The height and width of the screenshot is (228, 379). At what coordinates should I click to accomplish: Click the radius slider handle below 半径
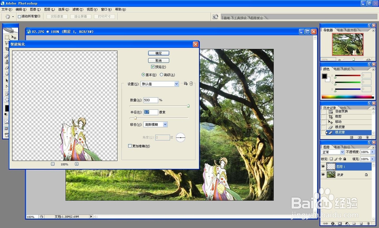coord(135,117)
